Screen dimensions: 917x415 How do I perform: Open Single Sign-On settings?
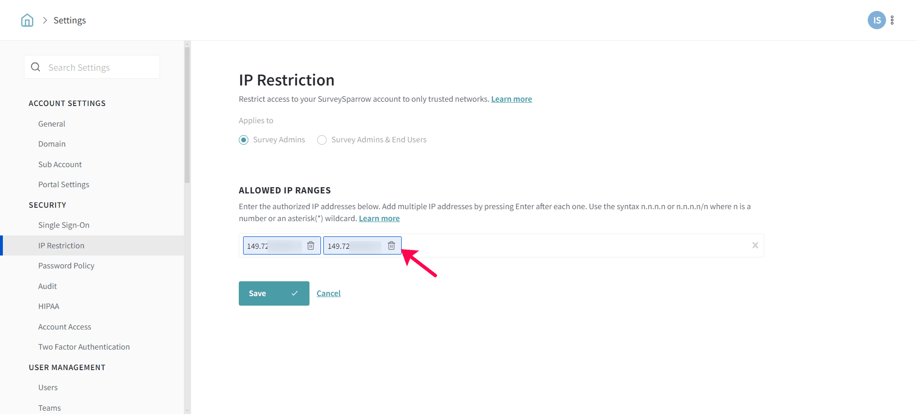point(64,225)
